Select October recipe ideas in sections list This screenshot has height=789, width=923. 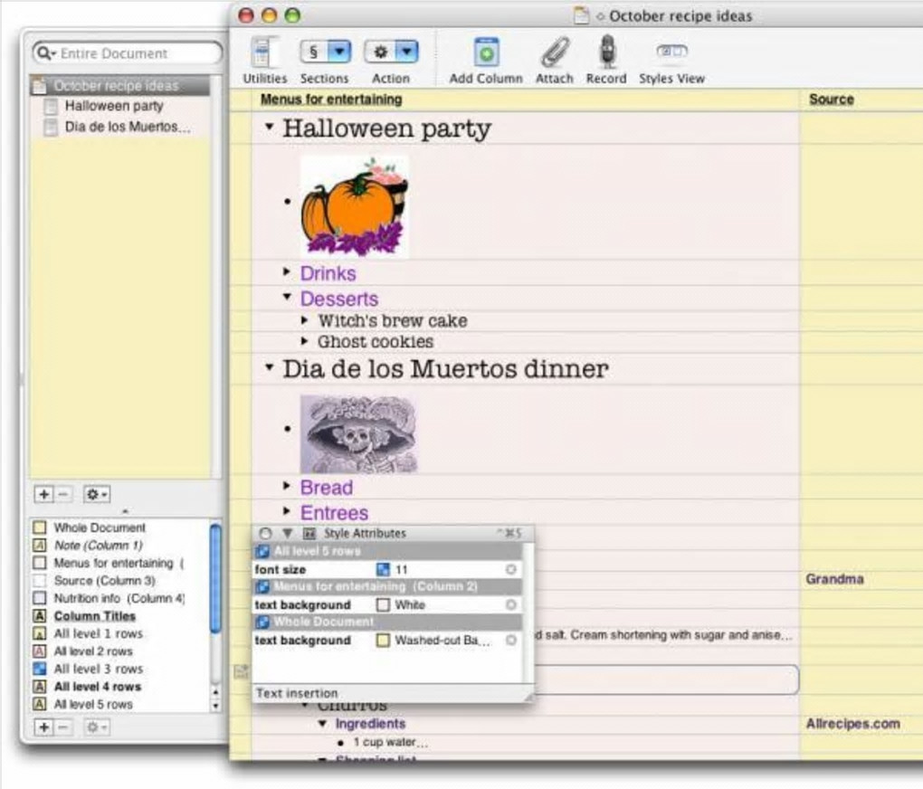(x=120, y=86)
